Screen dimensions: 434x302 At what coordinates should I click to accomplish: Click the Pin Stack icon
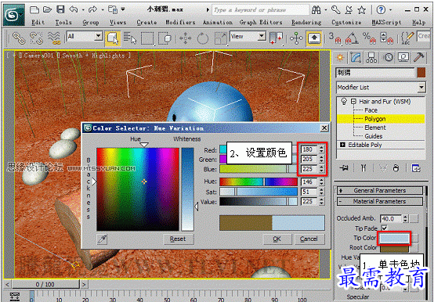point(344,167)
